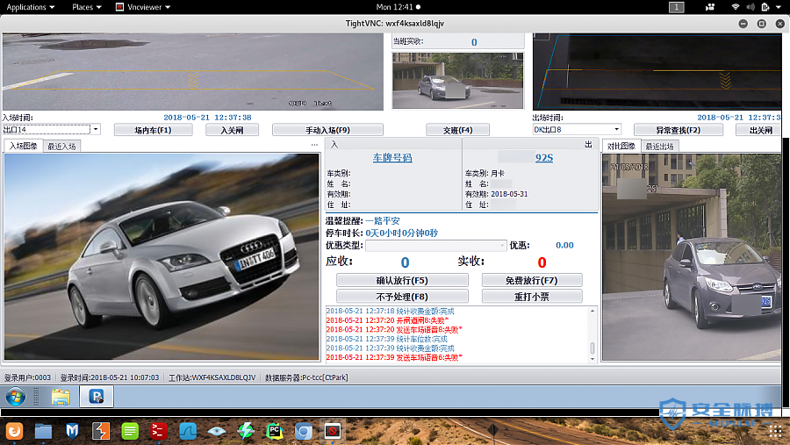Click log entry 12:37:39 发送车场语音6:失败

tap(394, 357)
